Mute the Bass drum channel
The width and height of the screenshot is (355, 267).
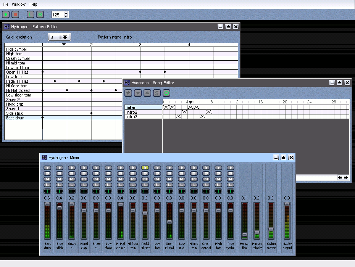point(47,179)
